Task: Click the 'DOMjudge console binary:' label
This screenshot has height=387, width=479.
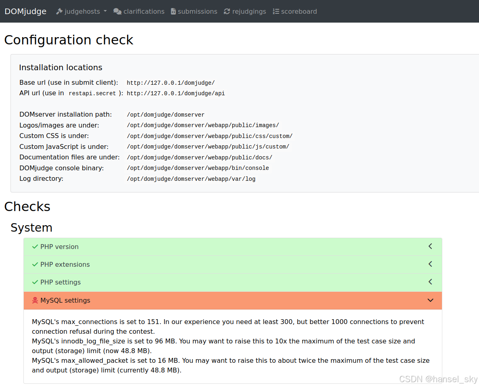Action: tap(61, 168)
